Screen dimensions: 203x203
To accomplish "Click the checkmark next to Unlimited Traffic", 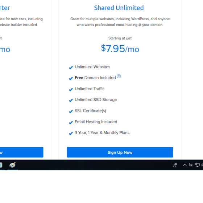I will tap(71, 90).
